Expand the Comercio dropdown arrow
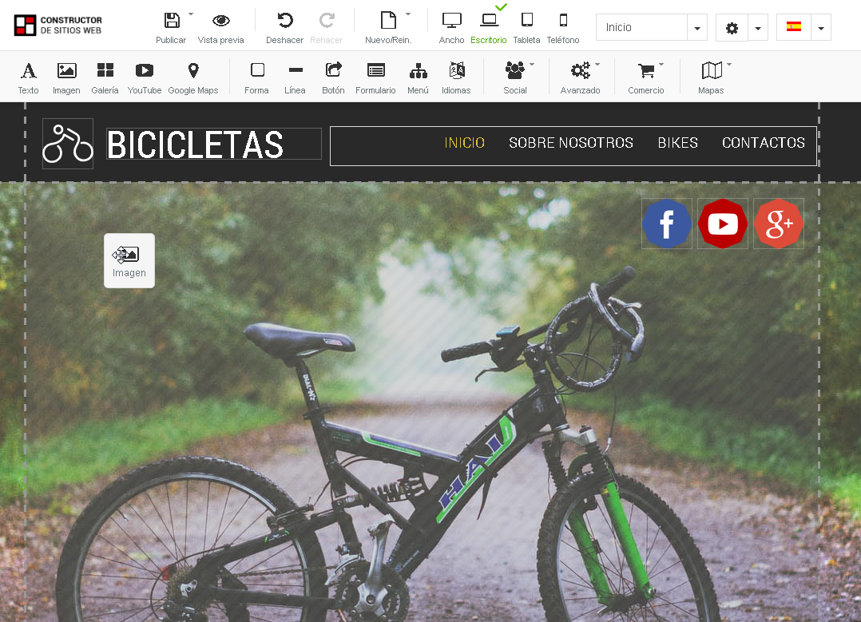Screen dimensions: 861x622 point(661,65)
